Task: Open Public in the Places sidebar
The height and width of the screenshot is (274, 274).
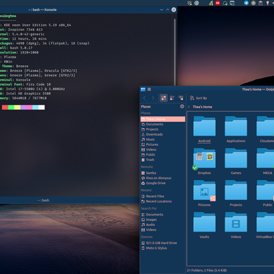Action: pyautogui.click(x=163, y=155)
